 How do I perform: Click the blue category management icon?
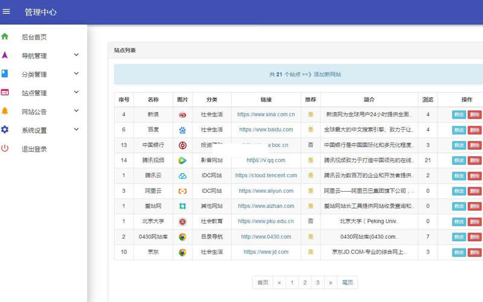click(5, 74)
